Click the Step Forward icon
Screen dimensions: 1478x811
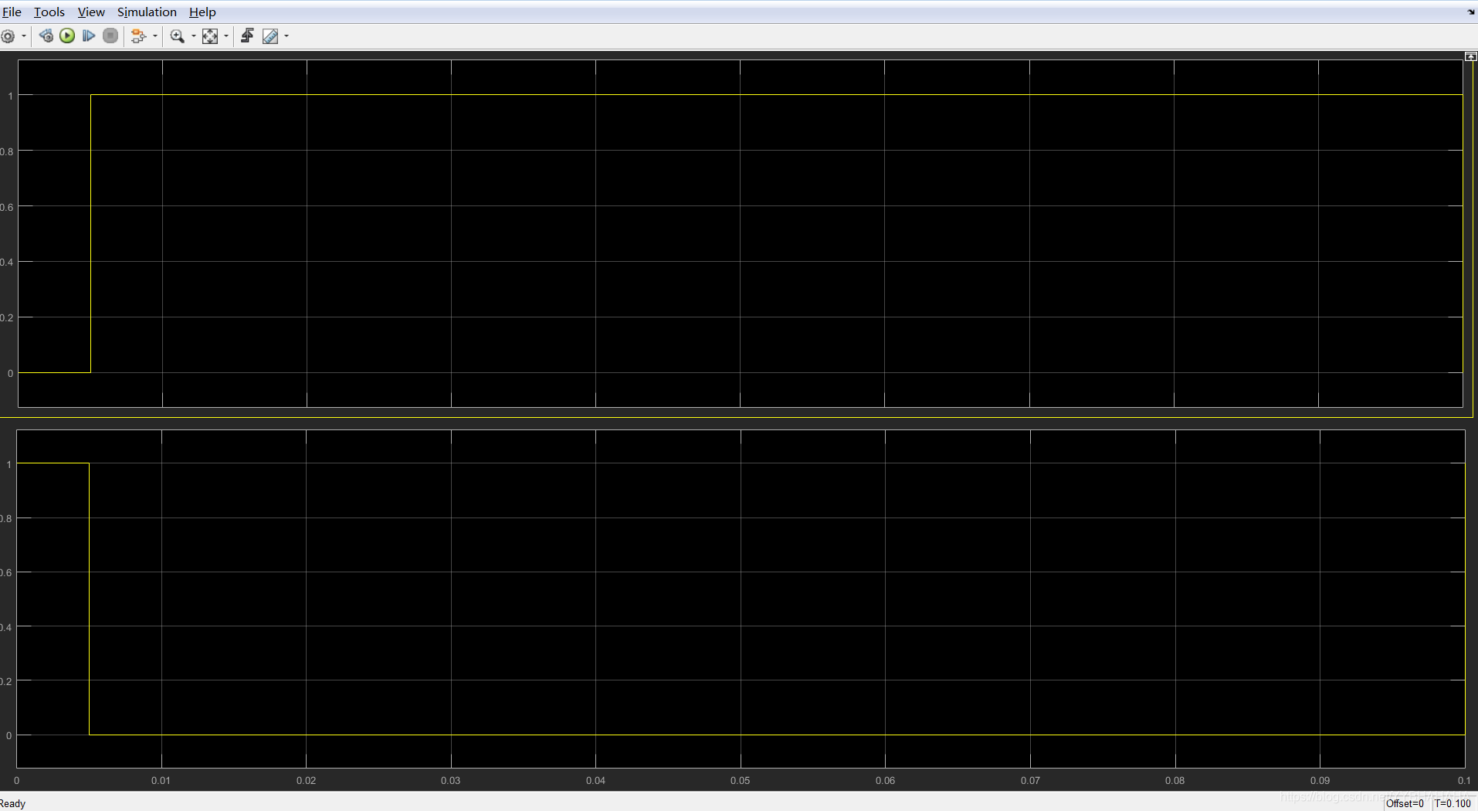click(89, 36)
